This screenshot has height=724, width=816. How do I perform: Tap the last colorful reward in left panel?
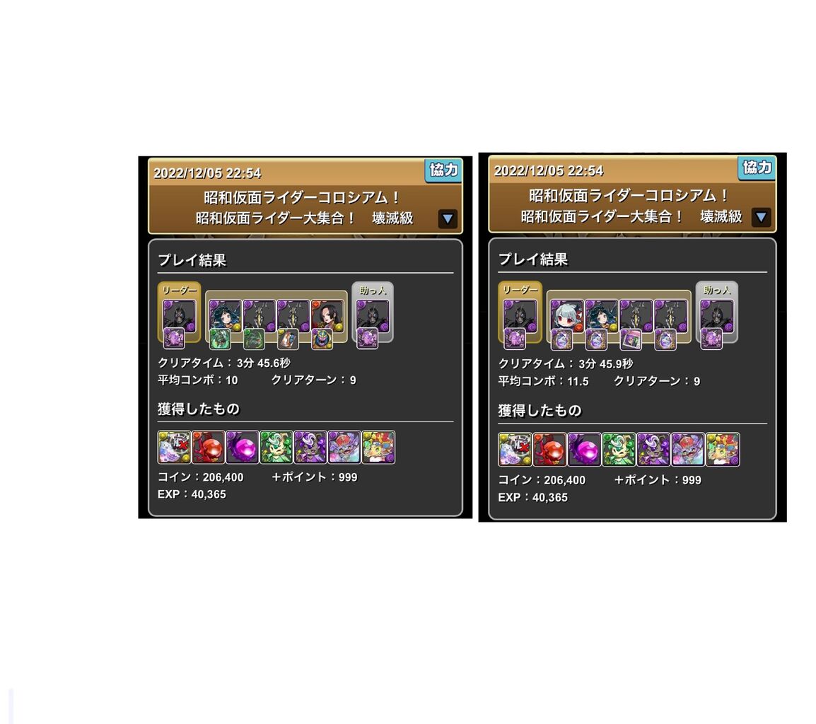pyautogui.click(x=378, y=447)
